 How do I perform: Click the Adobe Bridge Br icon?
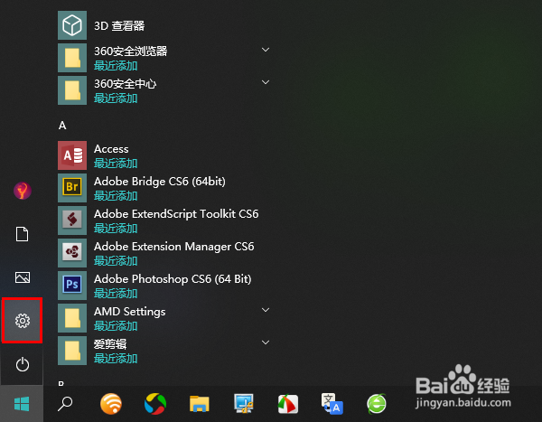click(x=72, y=188)
